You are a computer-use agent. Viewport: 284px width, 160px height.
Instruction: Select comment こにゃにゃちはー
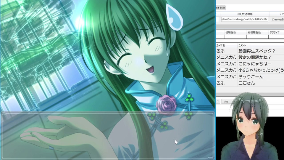click(255, 64)
